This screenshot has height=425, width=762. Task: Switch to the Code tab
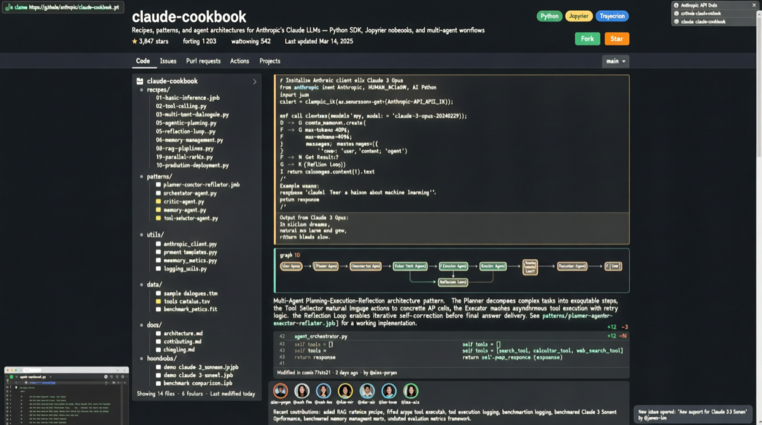[143, 61]
